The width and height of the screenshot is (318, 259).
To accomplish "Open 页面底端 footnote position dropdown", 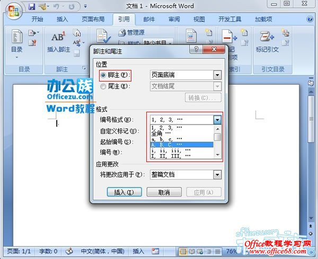I will pyautogui.click(x=217, y=75).
